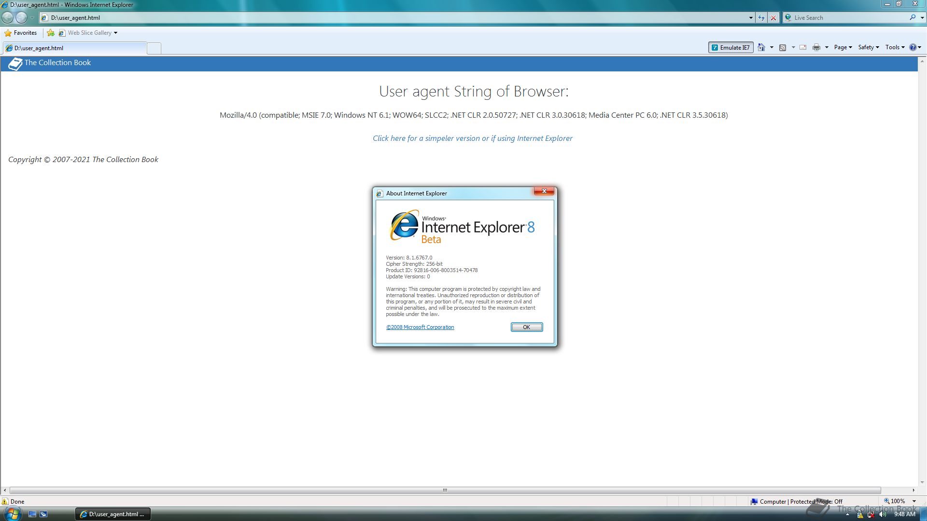Click the RSS feeds icon

(783, 47)
